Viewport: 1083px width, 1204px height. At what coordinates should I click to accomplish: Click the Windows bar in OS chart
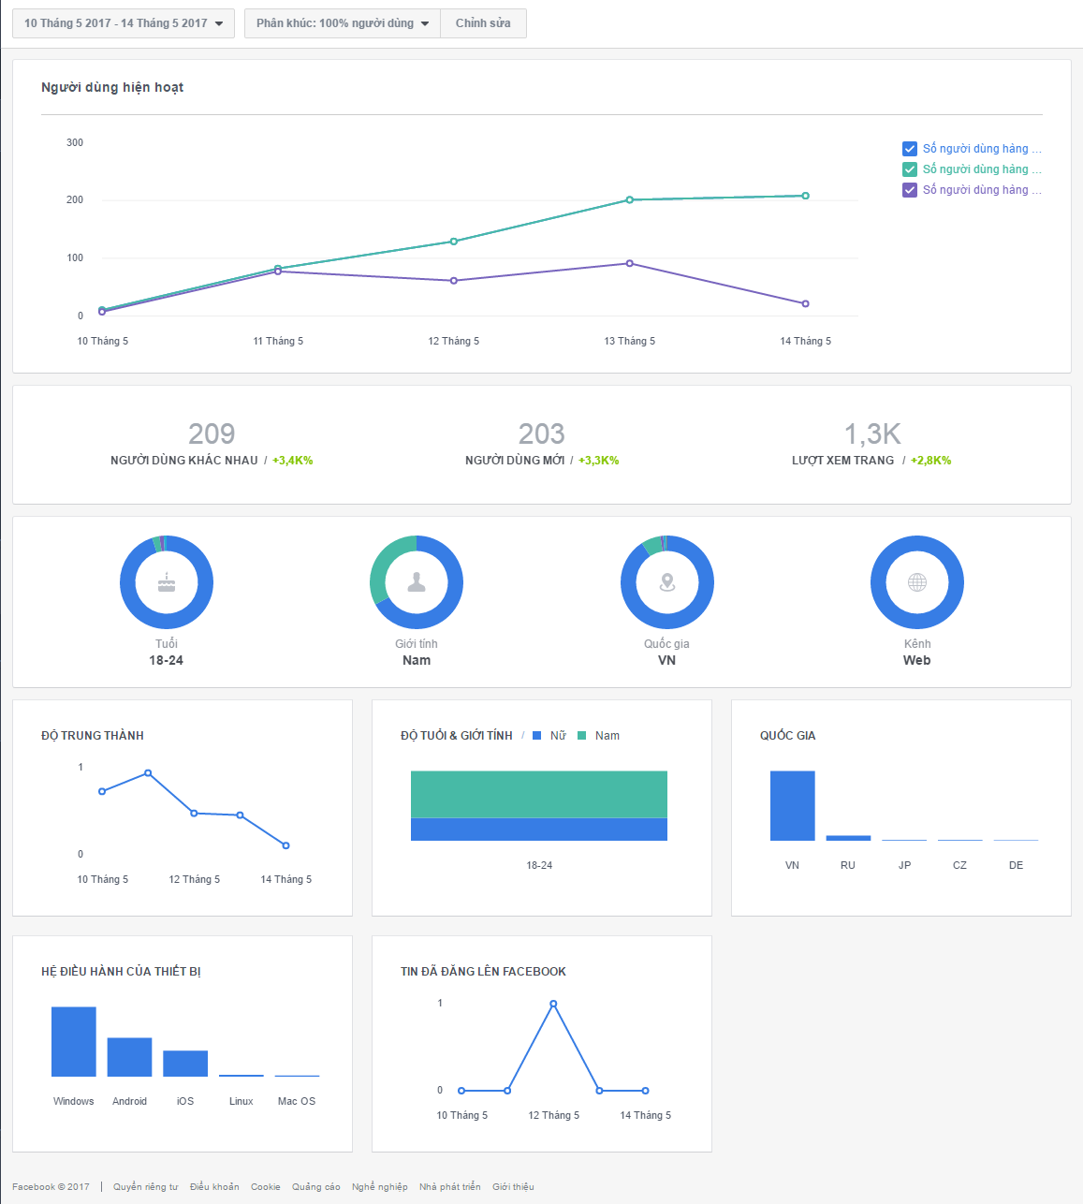[x=74, y=1042]
